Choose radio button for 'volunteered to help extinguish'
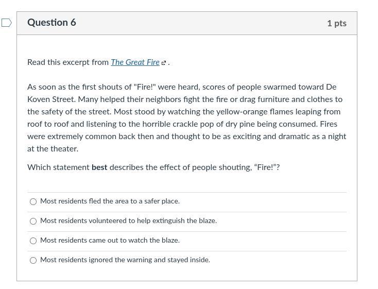This screenshot has height=289, width=378. click(x=33, y=222)
